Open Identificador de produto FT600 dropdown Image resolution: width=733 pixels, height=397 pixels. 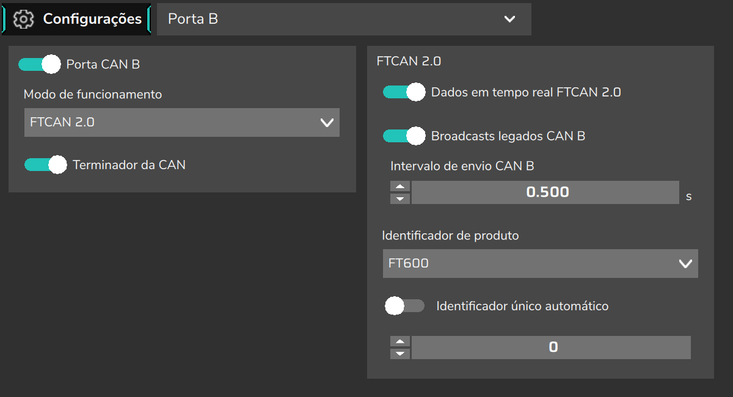tap(541, 264)
